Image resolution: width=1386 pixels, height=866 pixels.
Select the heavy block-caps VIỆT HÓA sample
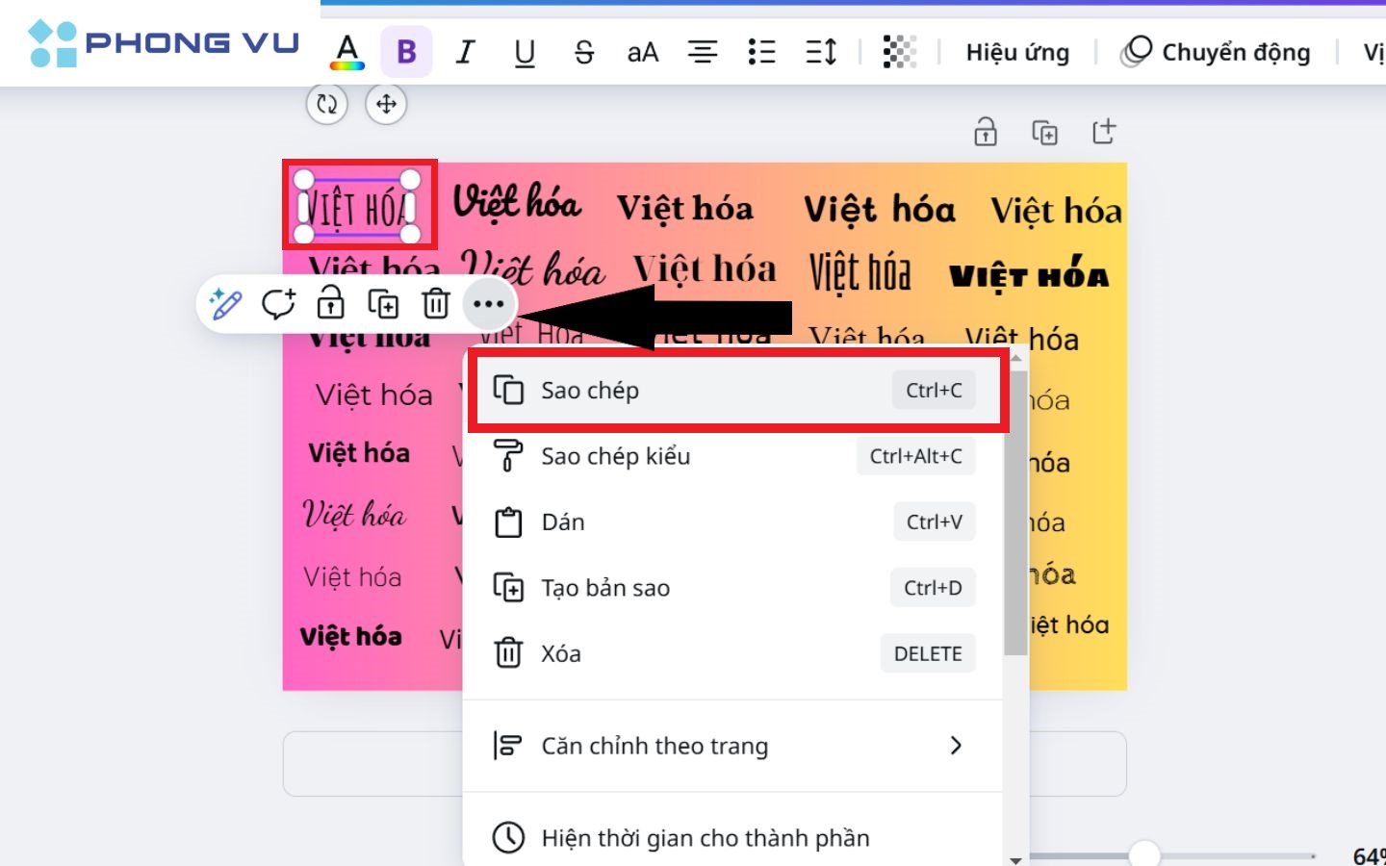pos(1029,275)
